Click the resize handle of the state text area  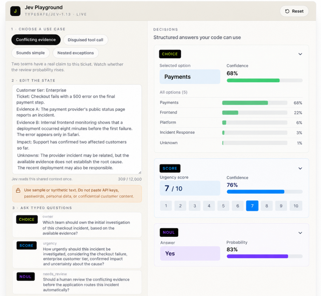click(140, 172)
